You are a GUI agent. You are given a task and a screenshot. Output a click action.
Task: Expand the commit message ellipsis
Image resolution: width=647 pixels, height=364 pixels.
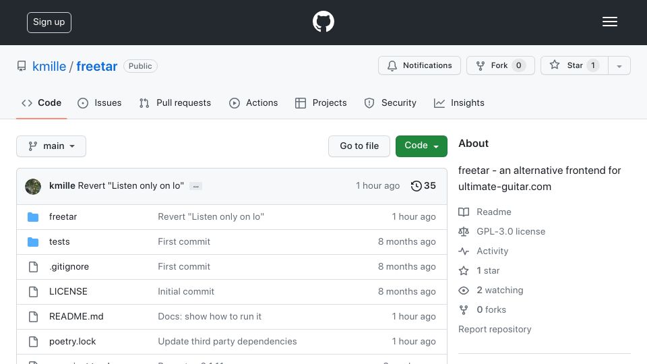click(x=195, y=186)
